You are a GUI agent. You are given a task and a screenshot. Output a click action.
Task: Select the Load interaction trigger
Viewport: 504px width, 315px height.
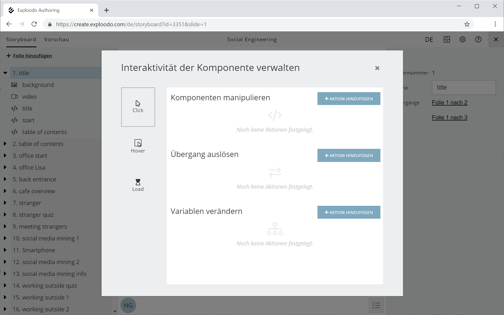pos(138,185)
